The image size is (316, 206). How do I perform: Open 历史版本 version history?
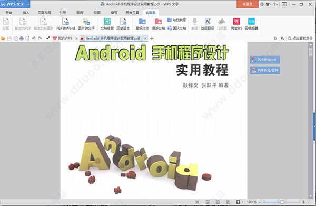[123, 24]
